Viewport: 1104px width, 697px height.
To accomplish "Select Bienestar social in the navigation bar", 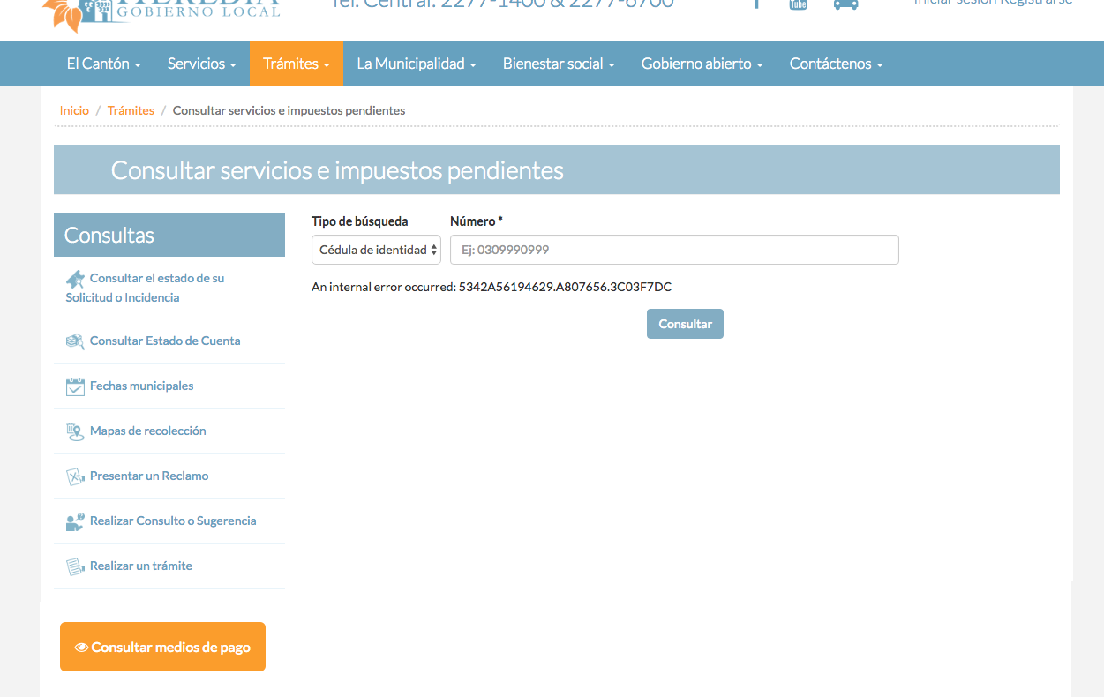I will point(558,64).
